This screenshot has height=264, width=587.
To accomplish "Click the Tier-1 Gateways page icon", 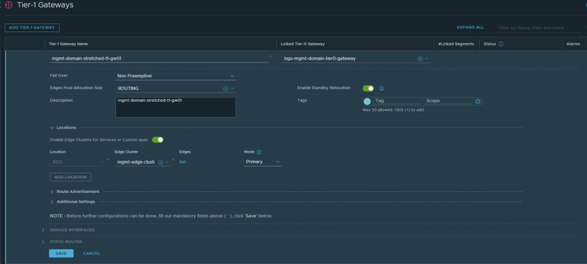I will click(9, 5).
